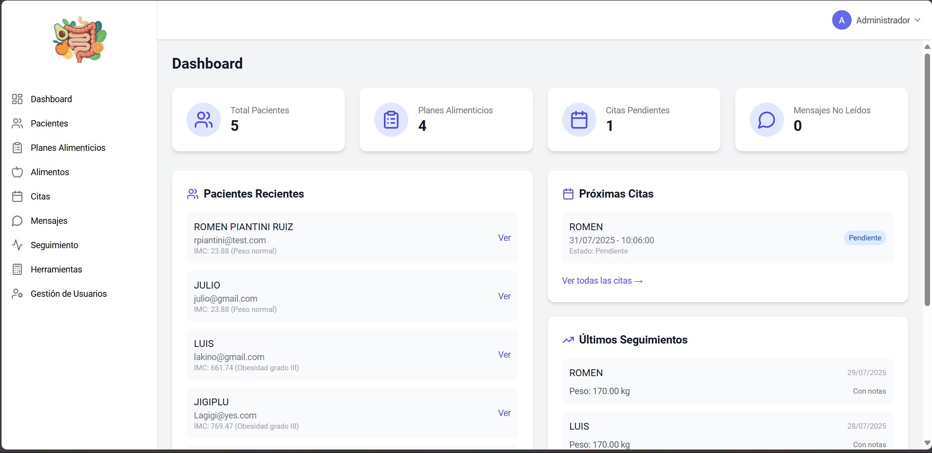Screen dimensions: 932x453
Task: Click the nutrition app logo
Action: [79, 39]
